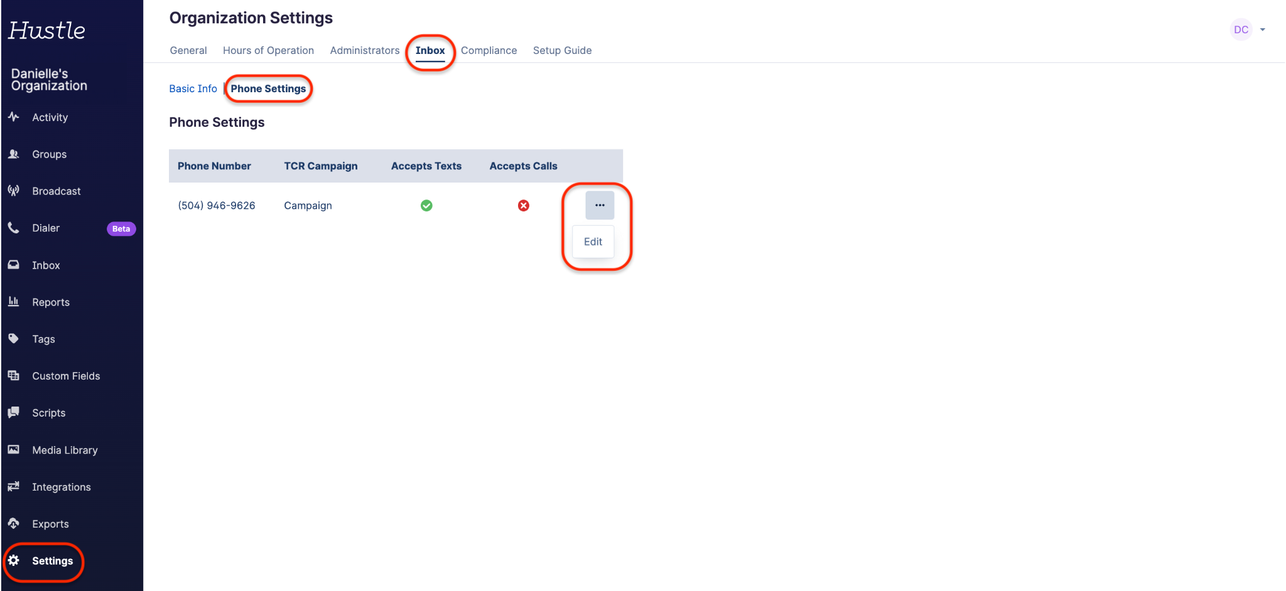The width and height of the screenshot is (1286, 591).
Task: Click the Hustle logo
Action: coord(47,30)
